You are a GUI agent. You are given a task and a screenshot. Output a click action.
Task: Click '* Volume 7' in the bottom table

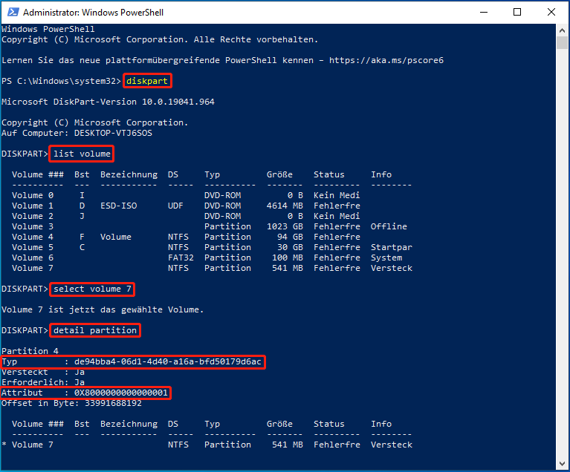pyautogui.click(x=27, y=445)
